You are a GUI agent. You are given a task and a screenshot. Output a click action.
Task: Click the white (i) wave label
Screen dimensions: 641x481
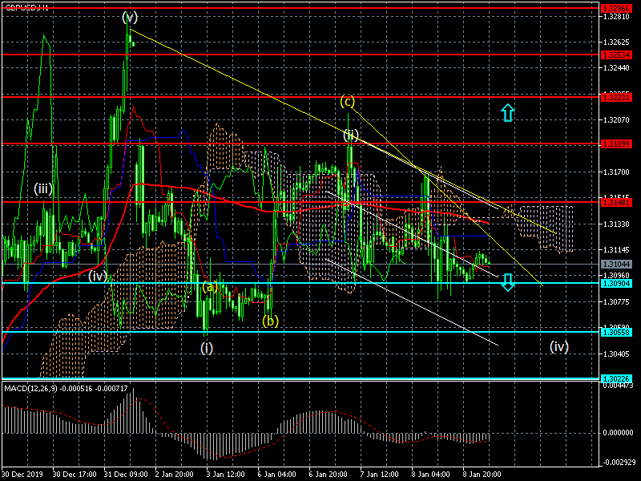[207, 347]
